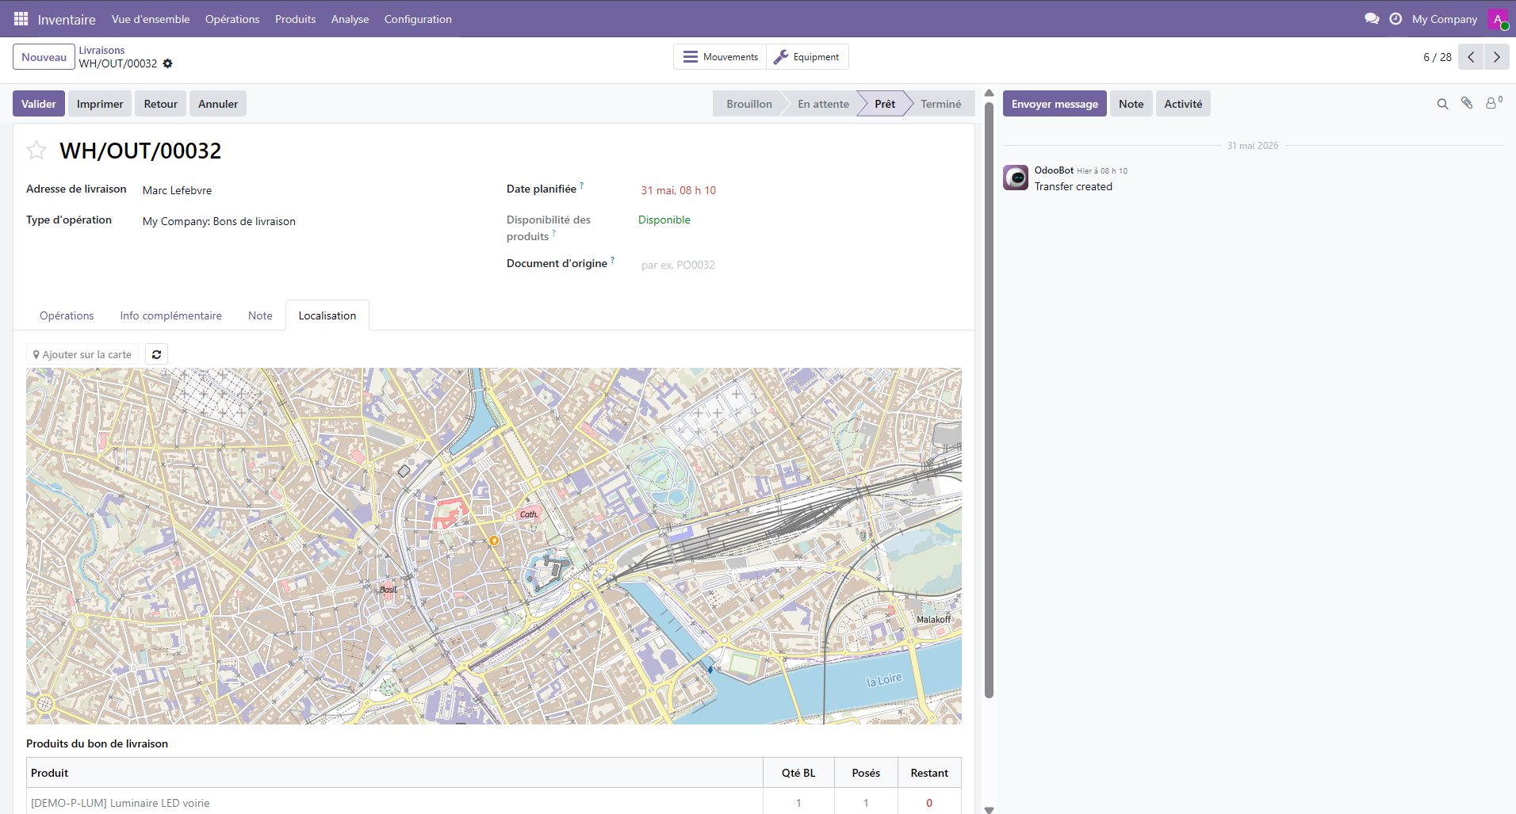This screenshot has width=1516, height=814.
Task: Click the Imprimer button
Action: (100, 104)
